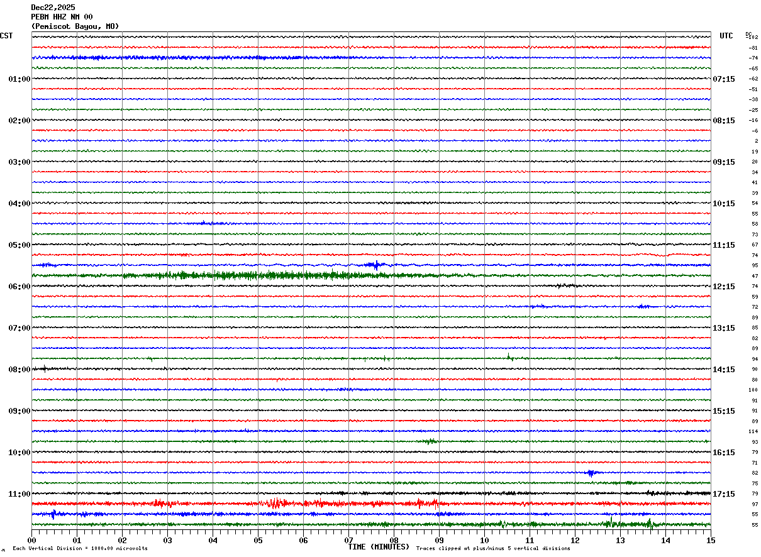Select the 05:00 CST row label

pos(19,245)
